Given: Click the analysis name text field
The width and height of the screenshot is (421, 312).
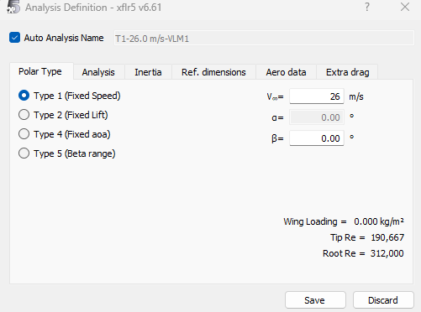Looking at the screenshot, I should click(264, 38).
